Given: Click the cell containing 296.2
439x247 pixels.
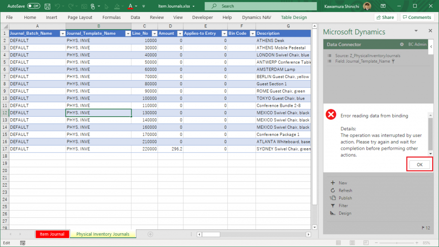Looking at the screenshot, I should point(170,149).
